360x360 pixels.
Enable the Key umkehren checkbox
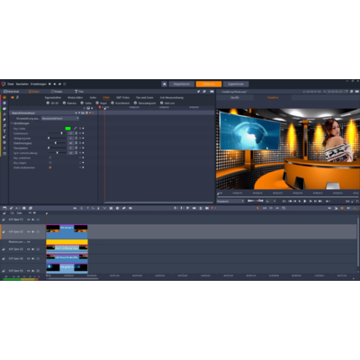click(50, 157)
